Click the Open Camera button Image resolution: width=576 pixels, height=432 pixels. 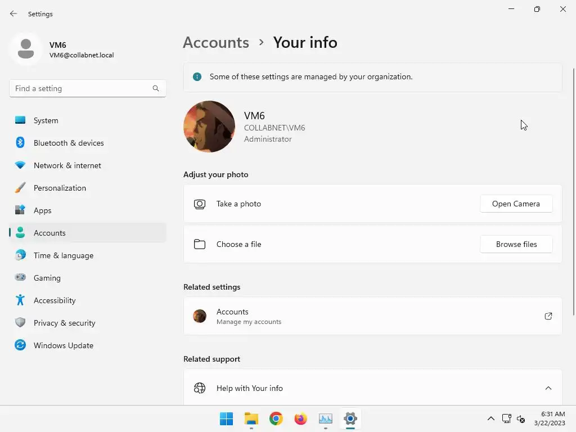(516, 204)
